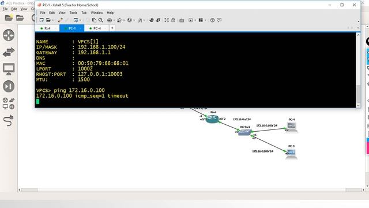Browse routers in GNS3 device panel
The height and width of the screenshot is (208, 369).
coord(9,35)
